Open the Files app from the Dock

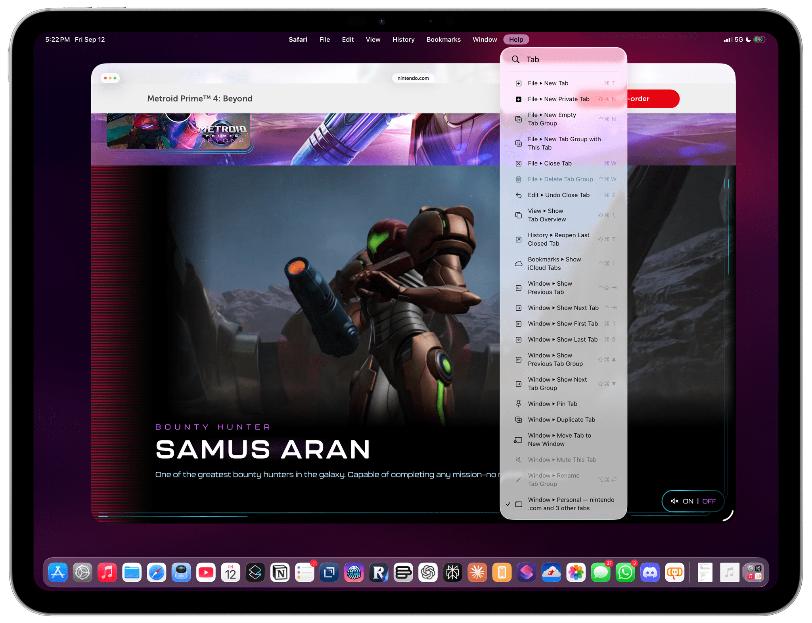click(x=132, y=573)
